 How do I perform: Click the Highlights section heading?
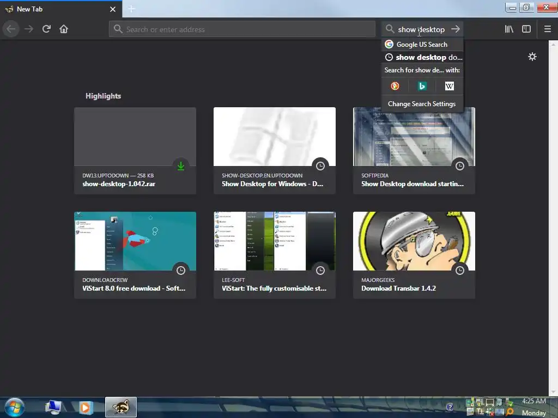103,96
